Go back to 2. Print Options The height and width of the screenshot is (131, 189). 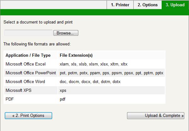(28, 116)
